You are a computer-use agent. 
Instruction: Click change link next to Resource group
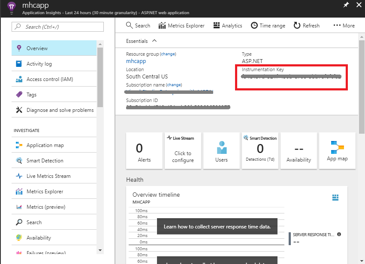click(x=168, y=54)
